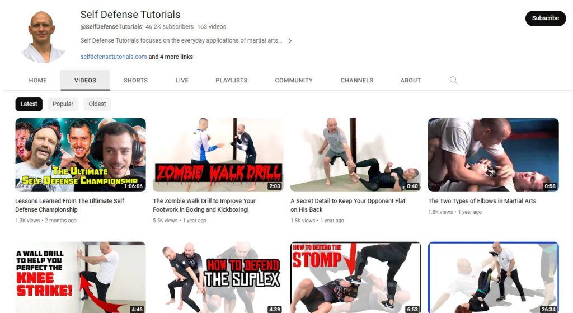The image size is (573, 313).
Task: Click the channel name 'Self Defense Tutorials'
Action: [130, 15]
